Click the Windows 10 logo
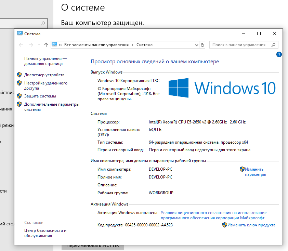Screen dimensions: 288x251 point(222,88)
